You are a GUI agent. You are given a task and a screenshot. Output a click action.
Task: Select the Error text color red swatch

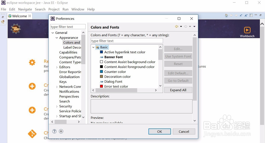[101, 86]
